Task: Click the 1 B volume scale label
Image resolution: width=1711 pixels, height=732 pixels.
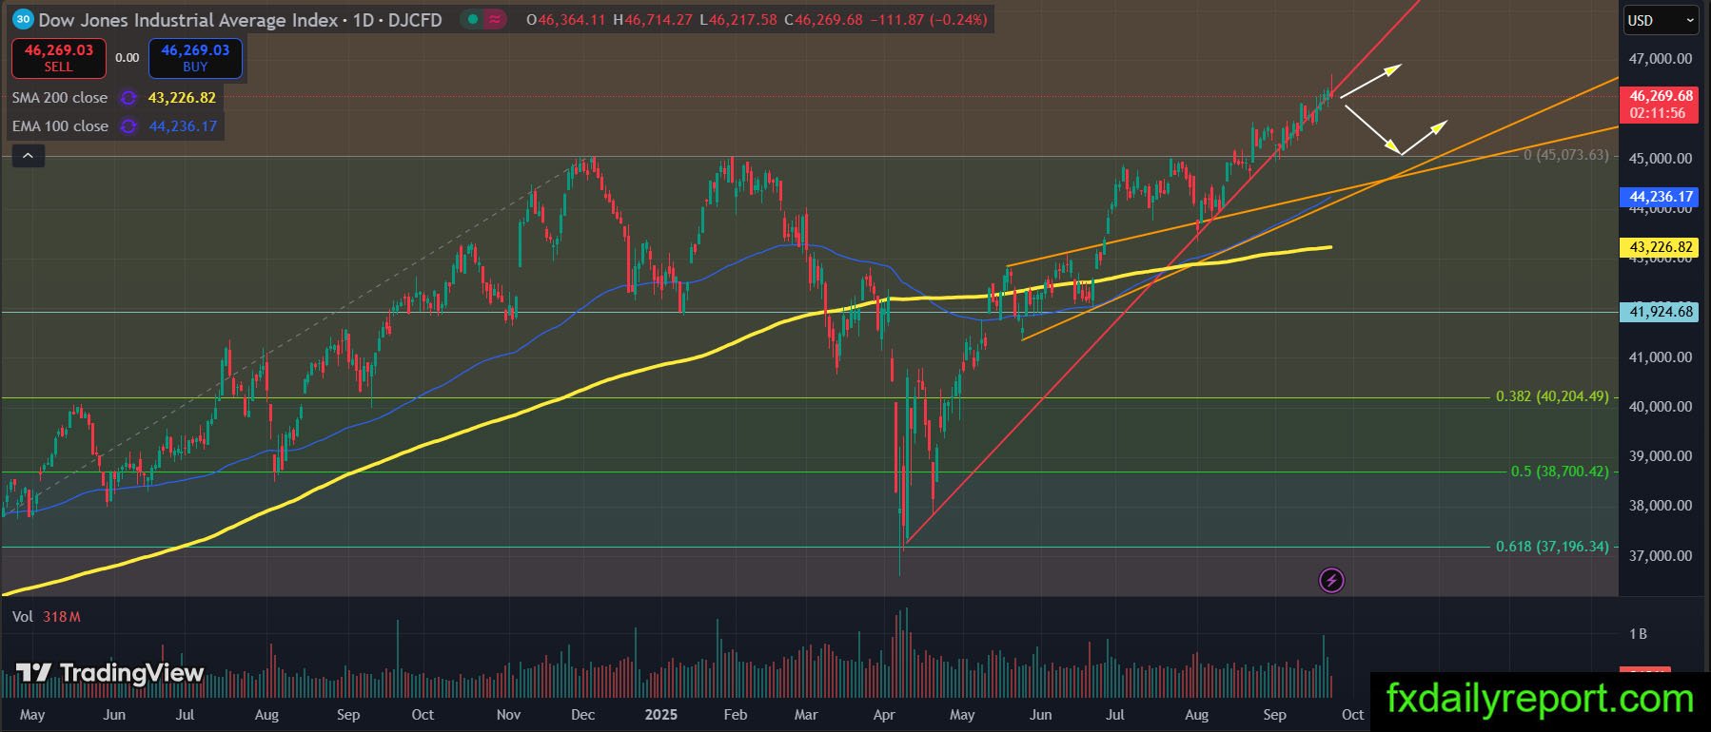Action: pos(1638,634)
